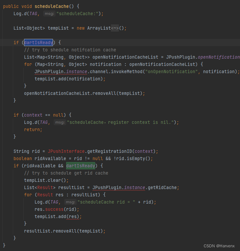240x251 pixels.
Task: Click the msg: parameter hint in the first Log.d
Action: [49, 14]
